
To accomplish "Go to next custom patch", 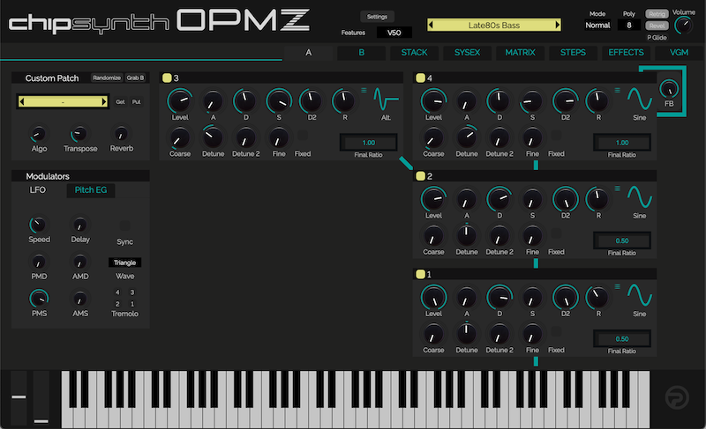I will pos(104,101).
